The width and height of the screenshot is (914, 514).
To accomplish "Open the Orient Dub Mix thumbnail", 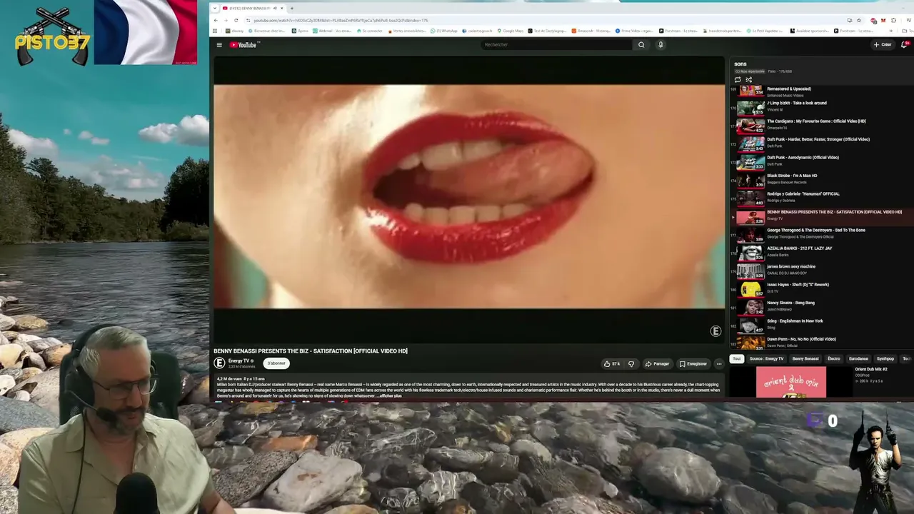I will (791, 382).
